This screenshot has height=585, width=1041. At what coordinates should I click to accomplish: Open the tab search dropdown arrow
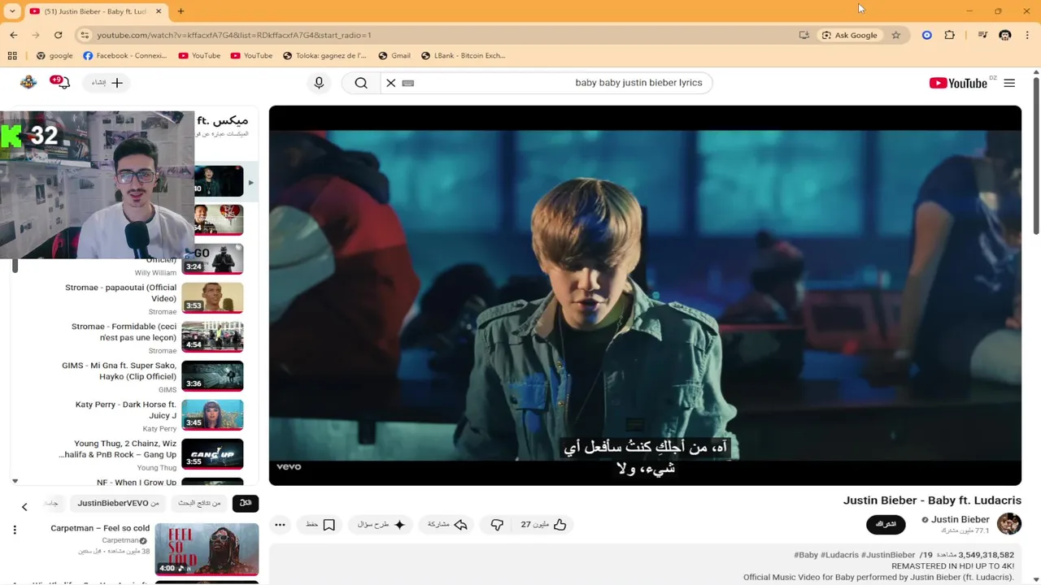point(12,11)
